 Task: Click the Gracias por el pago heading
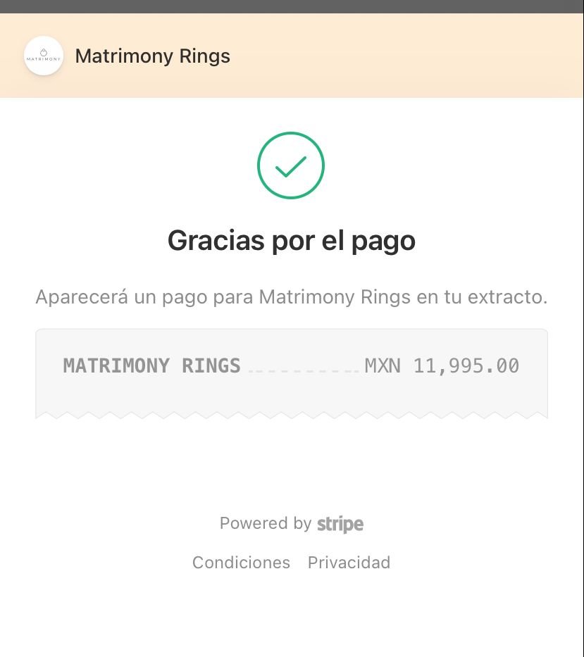pyautogui.click(x=292, y=242)
